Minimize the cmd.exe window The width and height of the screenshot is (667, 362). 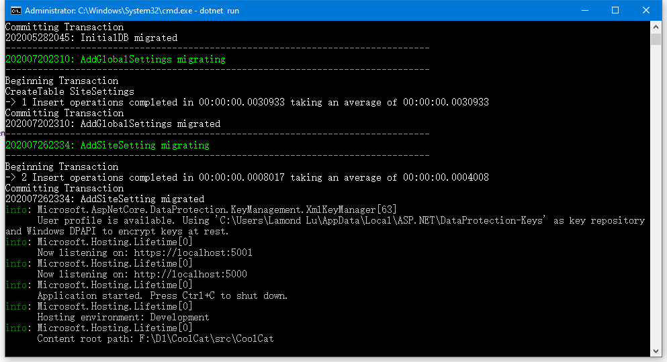pyautogui.click(x=585, y=10)
